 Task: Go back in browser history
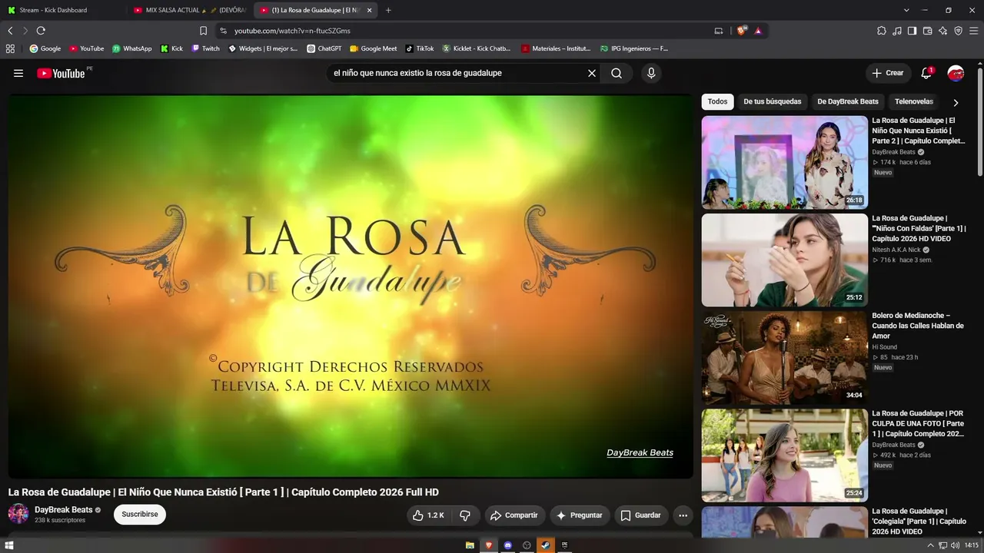(10, 31)
